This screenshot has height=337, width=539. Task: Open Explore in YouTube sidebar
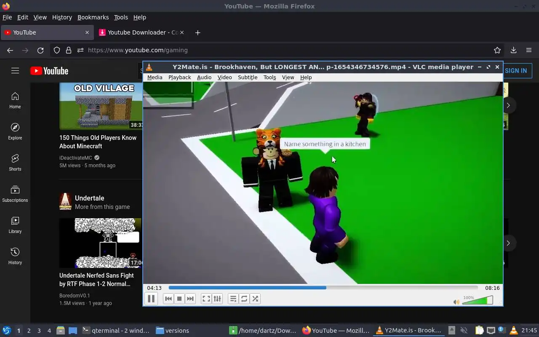point(15,132)
